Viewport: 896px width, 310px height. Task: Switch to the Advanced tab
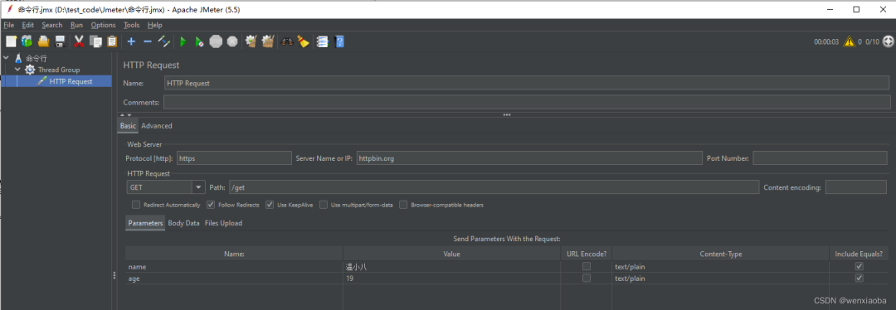(157, 126)
